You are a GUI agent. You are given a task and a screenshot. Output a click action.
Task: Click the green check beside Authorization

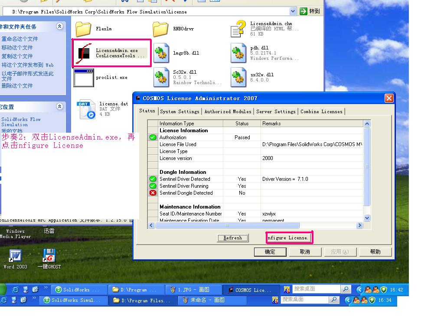(153, 137)
